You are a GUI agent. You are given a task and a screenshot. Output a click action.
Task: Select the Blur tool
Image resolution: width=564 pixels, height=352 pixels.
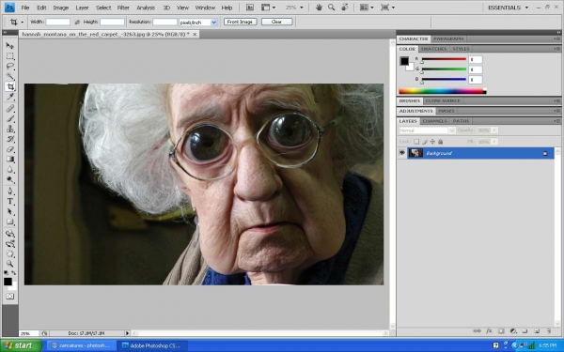click(x=9, y=170)
